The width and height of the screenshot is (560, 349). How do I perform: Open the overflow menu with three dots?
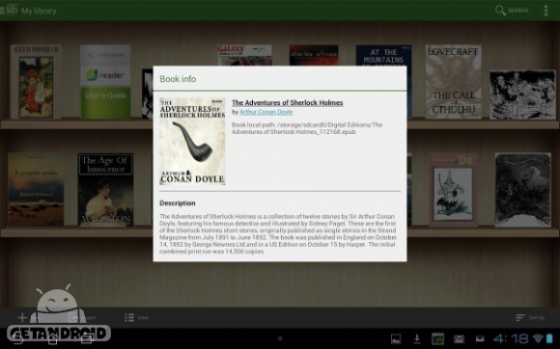pyautogui.click(x=546, y=11)
